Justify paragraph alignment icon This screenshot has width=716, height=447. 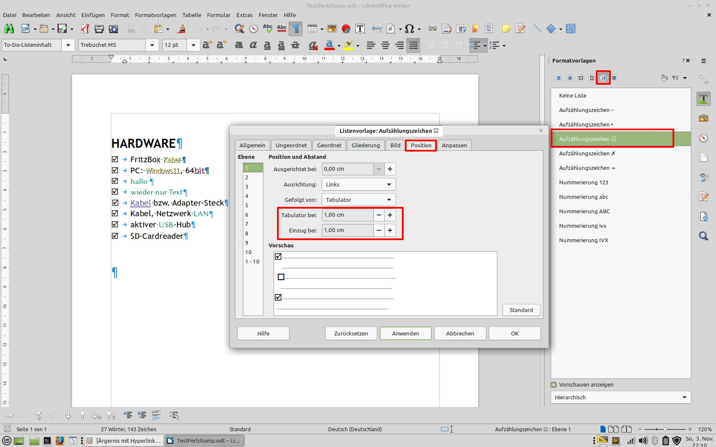coord(413,45)
